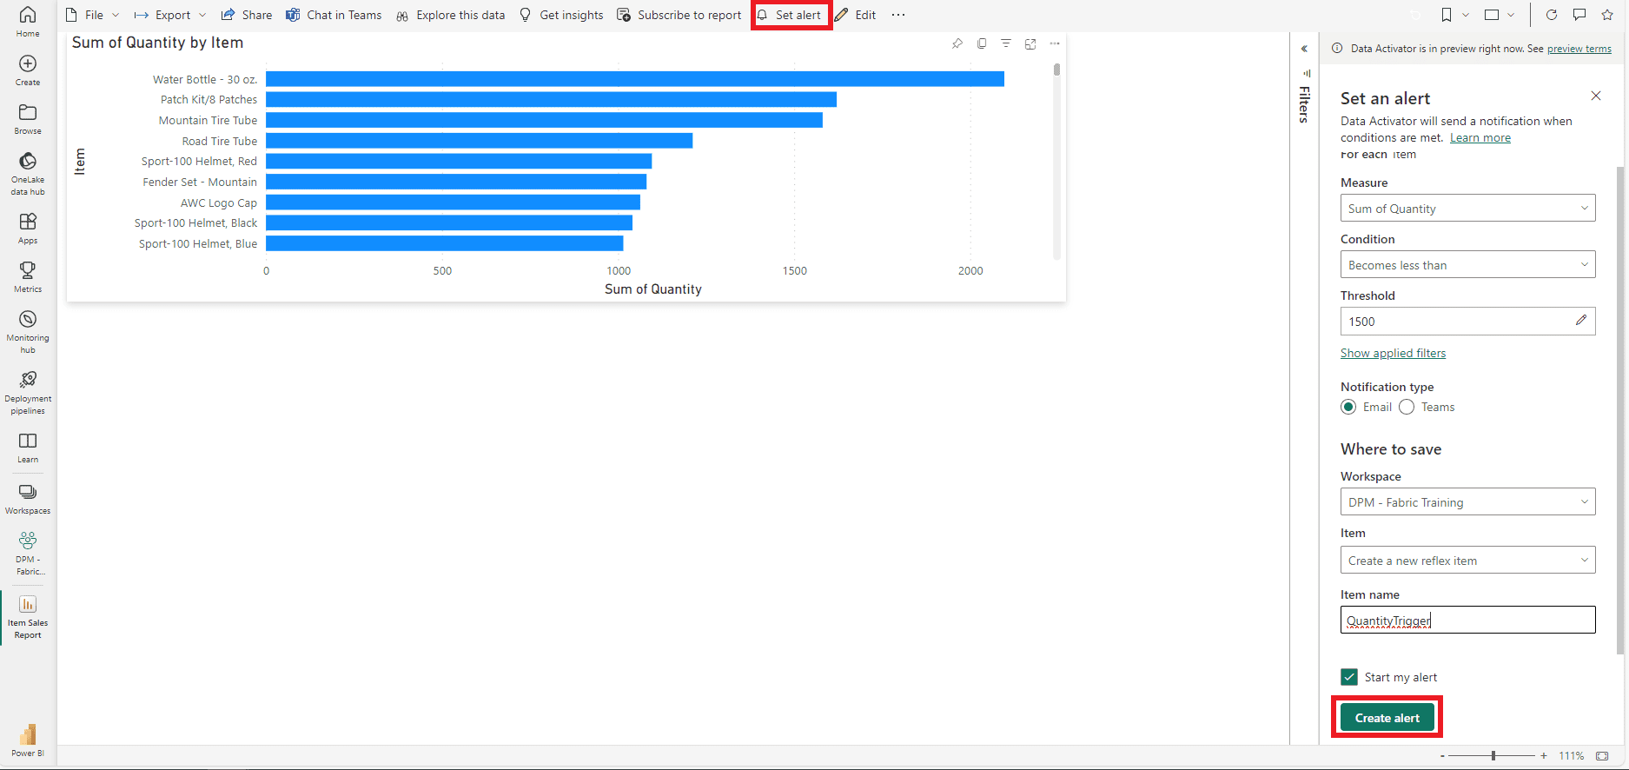Open the Workspace dropdown
The width and height of the screenshot is (1629, 770).
pos(1467,502)
